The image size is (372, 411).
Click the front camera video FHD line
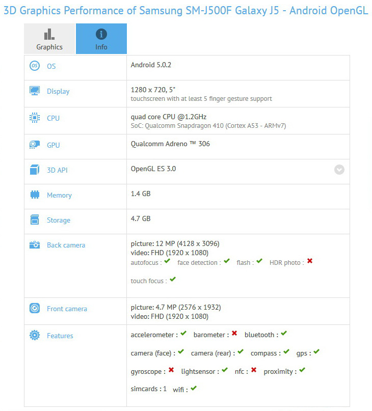click(170, 317)
